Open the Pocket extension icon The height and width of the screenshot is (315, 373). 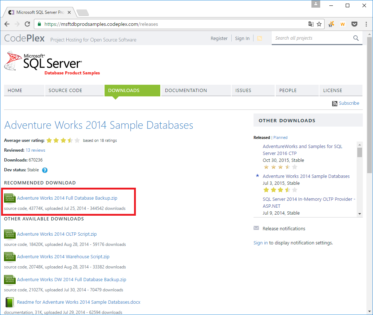(x=354, y=24)
